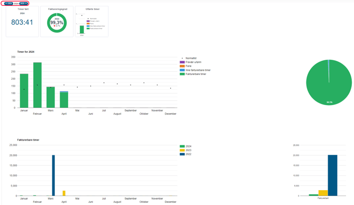The width and height of the screenshot is (354, 205).
Task: Click the purple Fravær u/lønn swatch in the Timer for 2024 chart legend
Action: pyautogui.click(x=182, y=62)
